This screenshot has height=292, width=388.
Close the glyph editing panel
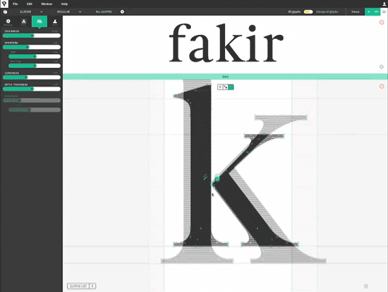[x=382, y=86]
